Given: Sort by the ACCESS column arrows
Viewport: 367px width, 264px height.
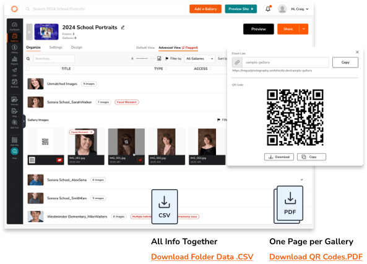Looking at the screenshot, I should coord(210,69).
